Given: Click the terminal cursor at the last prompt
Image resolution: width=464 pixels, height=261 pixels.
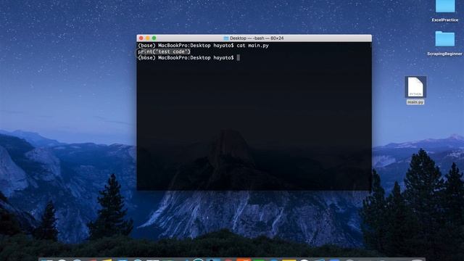Looking at the screenshot, I should [239, 58].
